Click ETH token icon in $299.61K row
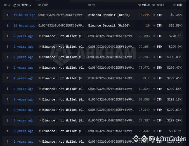This screenshot has height=146, width=189. (154, 110)
